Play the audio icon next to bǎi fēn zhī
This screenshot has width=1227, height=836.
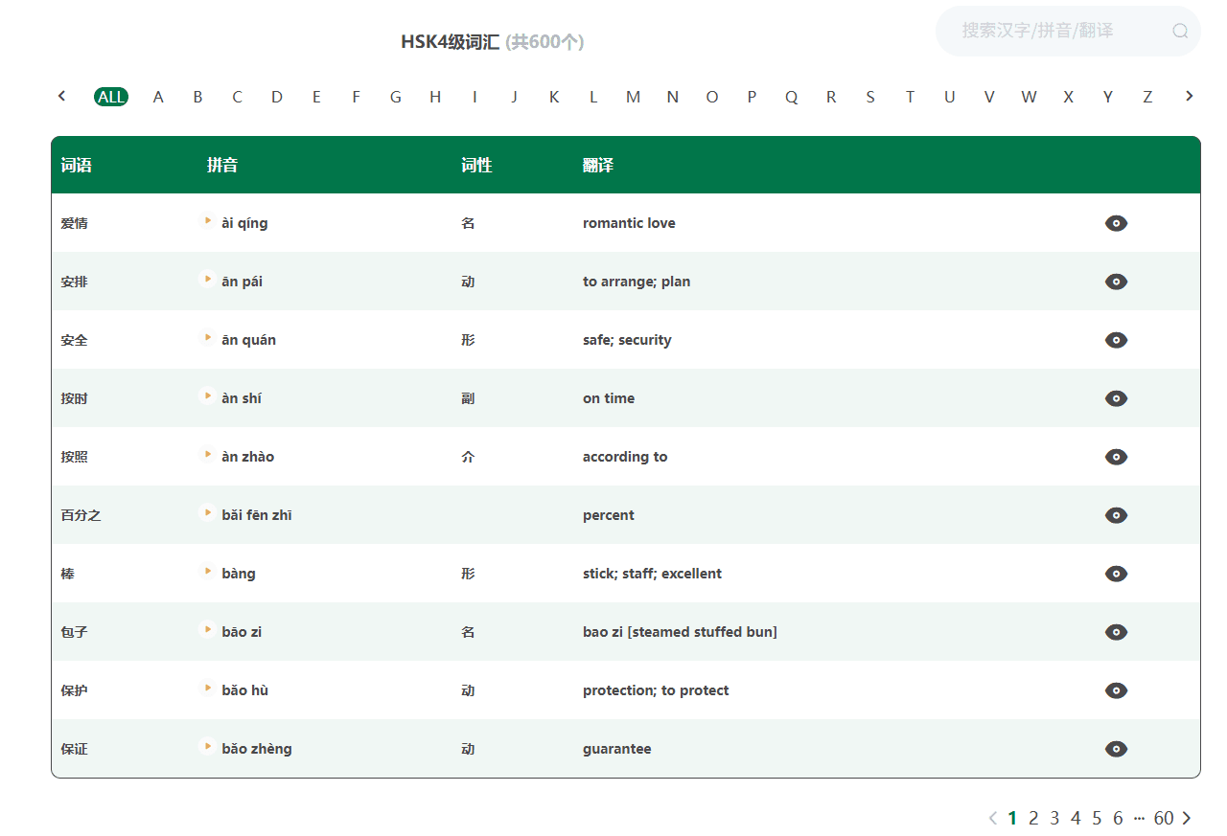[207, 512]
